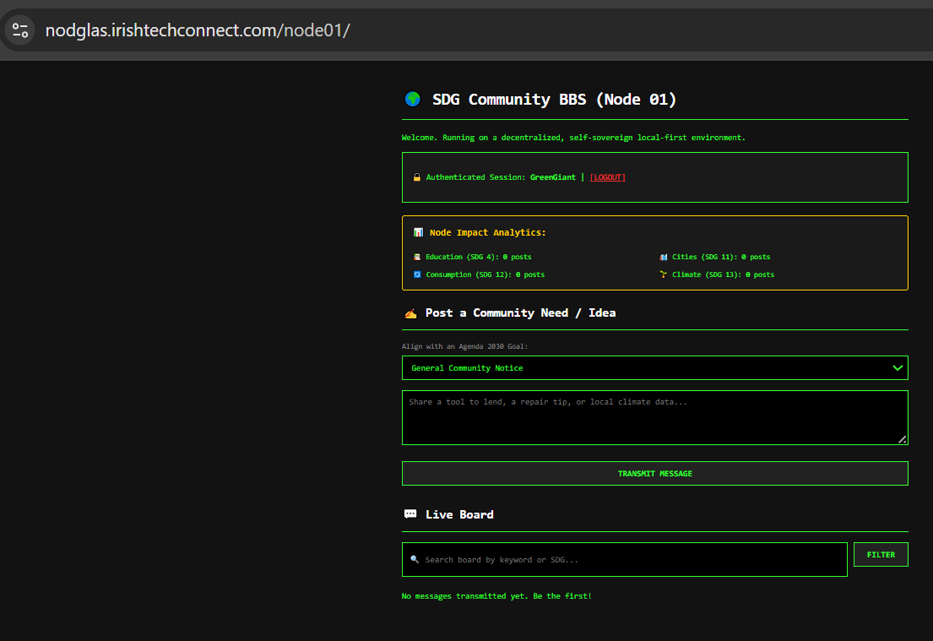Click the globe icon beside SDG Community BBS

point(413,99)
